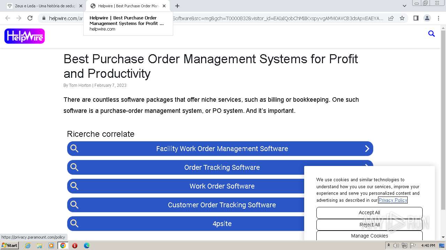
Task: Open Work Order Software search result
Action: click(220, 186)
